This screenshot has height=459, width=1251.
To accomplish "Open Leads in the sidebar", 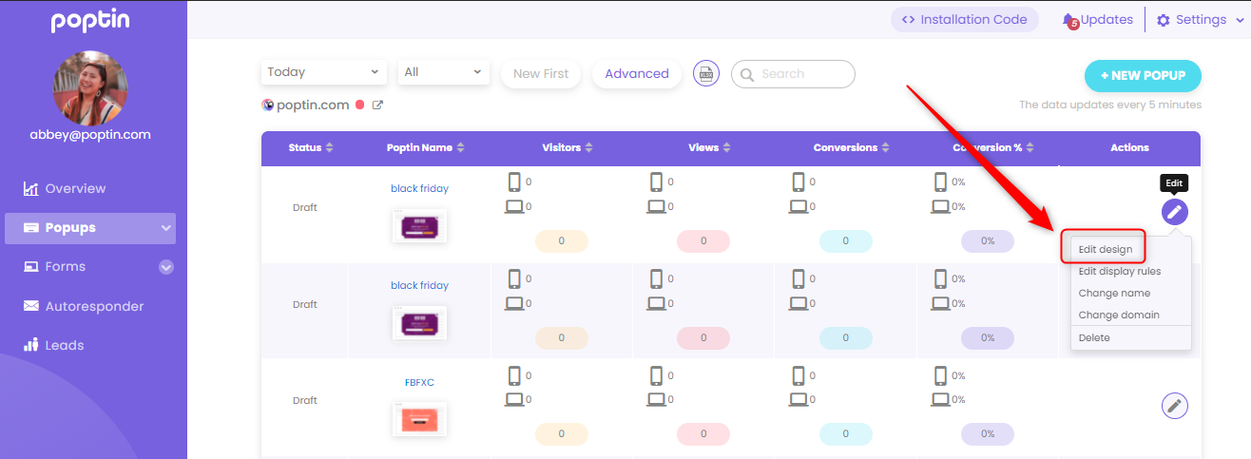I will (x=65, y=345).
